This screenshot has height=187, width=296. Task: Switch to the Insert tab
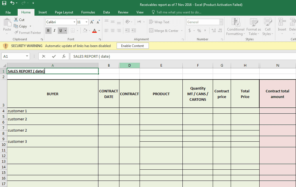[x=43, y=12]
